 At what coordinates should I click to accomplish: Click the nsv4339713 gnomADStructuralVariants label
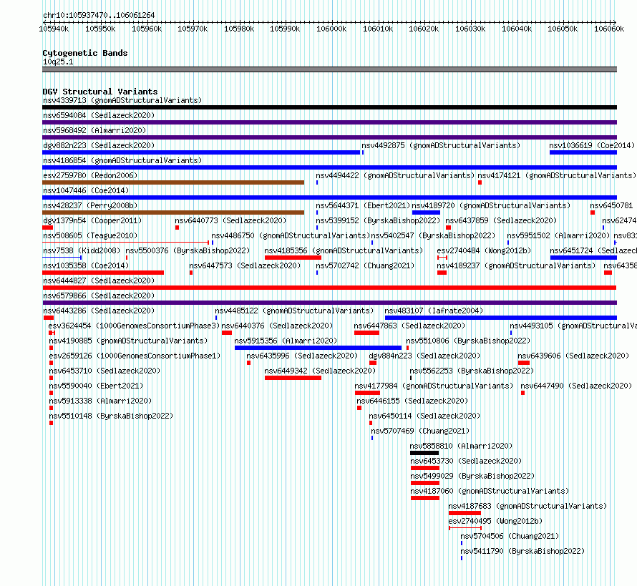tap(122, 100)
